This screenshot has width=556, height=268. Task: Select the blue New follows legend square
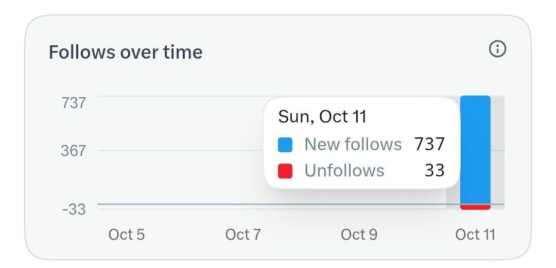[x=285, y=145]
